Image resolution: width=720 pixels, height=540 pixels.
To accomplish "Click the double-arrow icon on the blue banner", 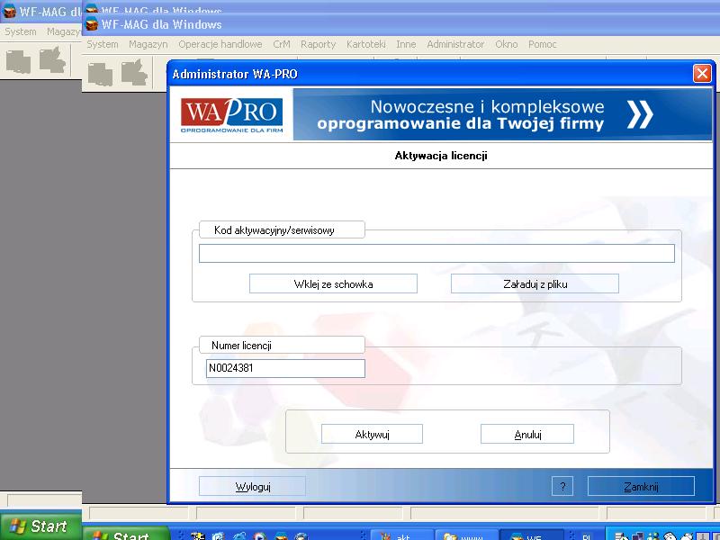I will pos(640,114).
